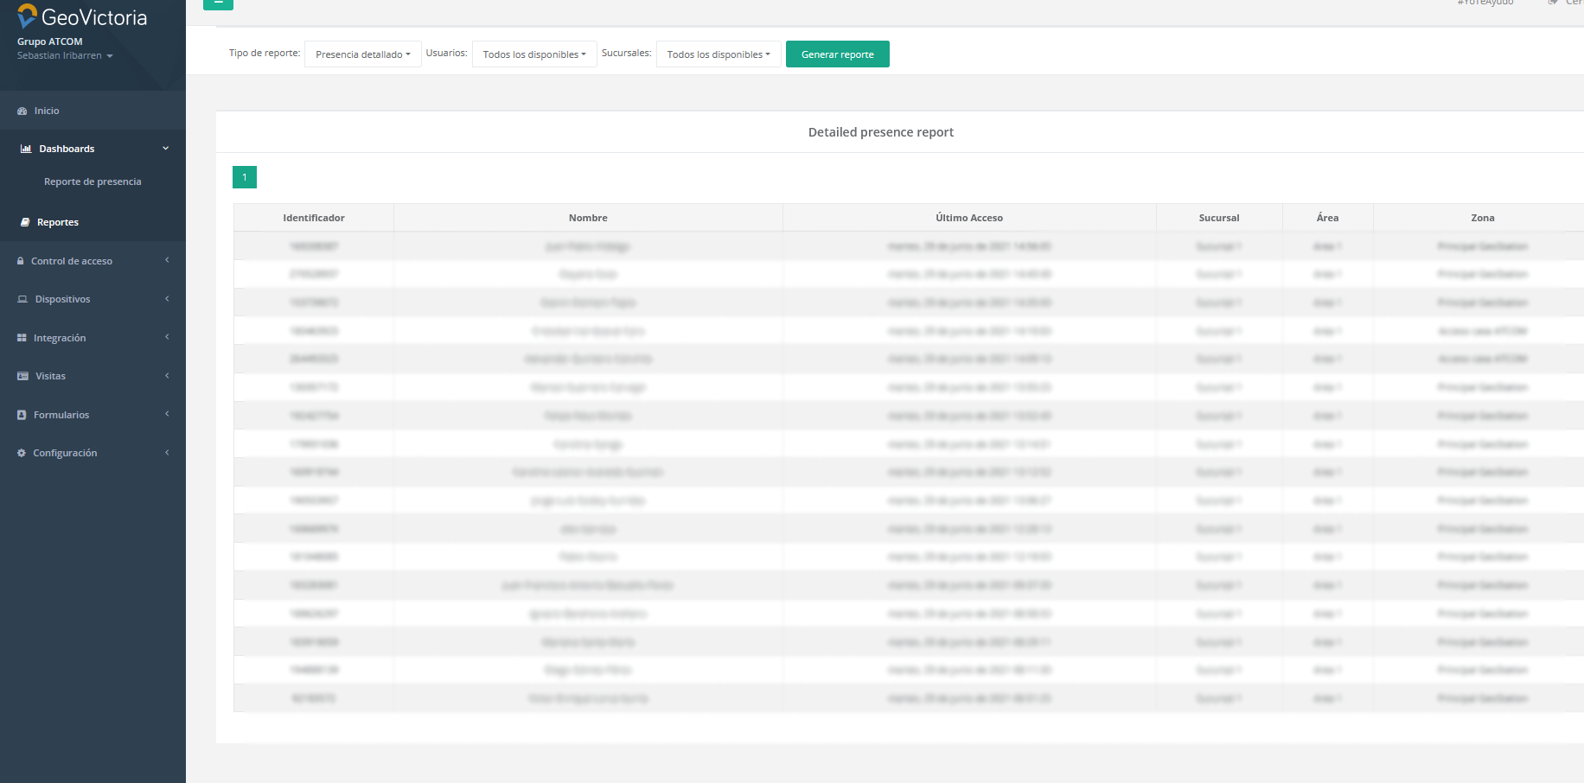Click the Dashboards bar chart icon
The image size is (1584, 783).
[26, 150]
